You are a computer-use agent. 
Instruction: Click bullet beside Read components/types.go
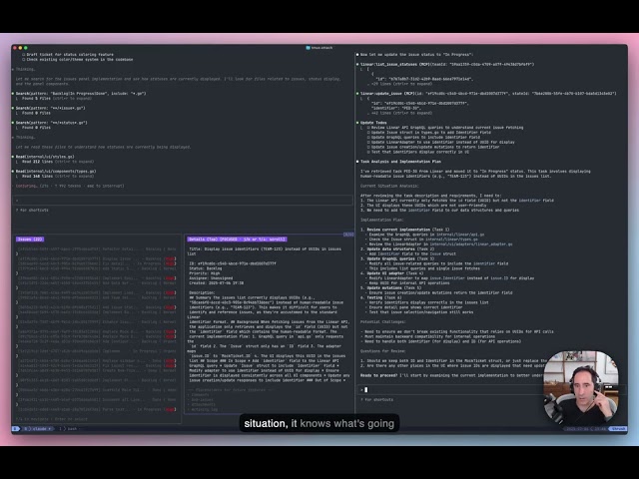[13, 171]
